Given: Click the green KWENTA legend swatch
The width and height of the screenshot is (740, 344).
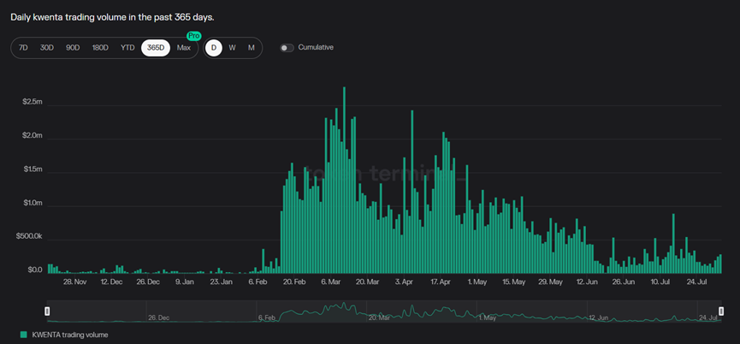Looking at the screenshot, I should 22,335.
